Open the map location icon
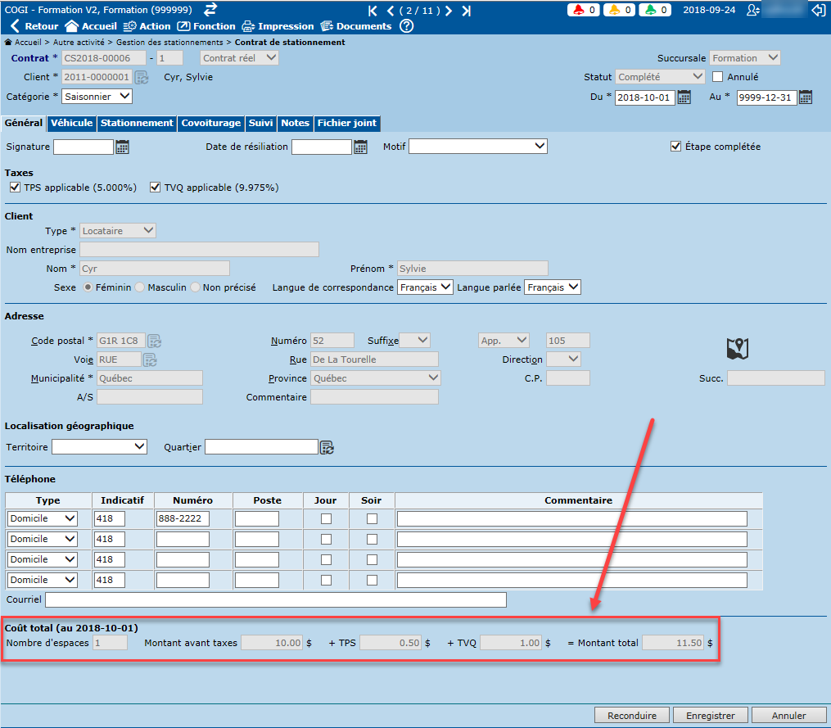Screen dimensions: 831x728 pyautogui.click(x=738, y=349)
